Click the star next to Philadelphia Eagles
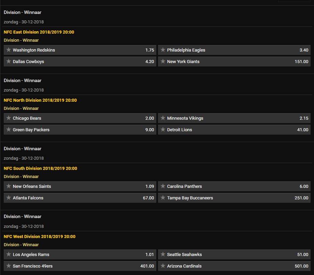The image size is (314, 275). 163,50
